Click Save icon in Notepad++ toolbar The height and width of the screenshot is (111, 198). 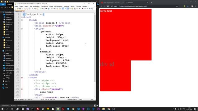tap(20, 9)
